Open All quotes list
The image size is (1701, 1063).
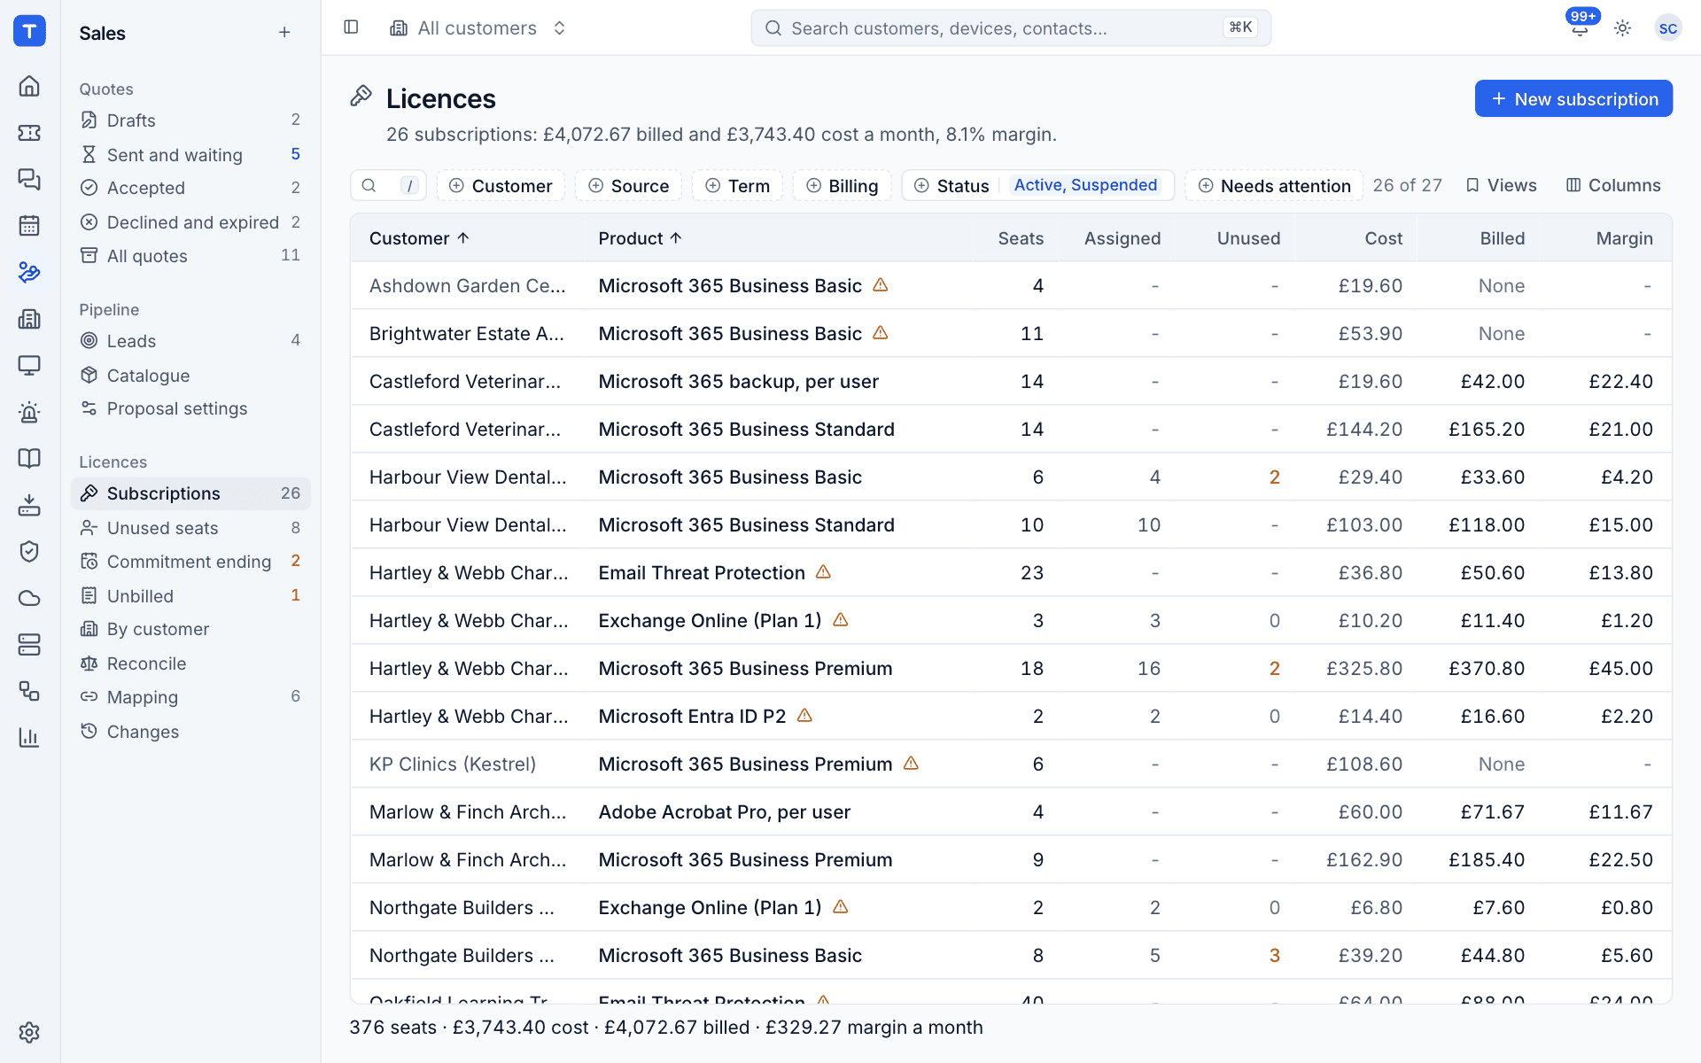[190, 256]
